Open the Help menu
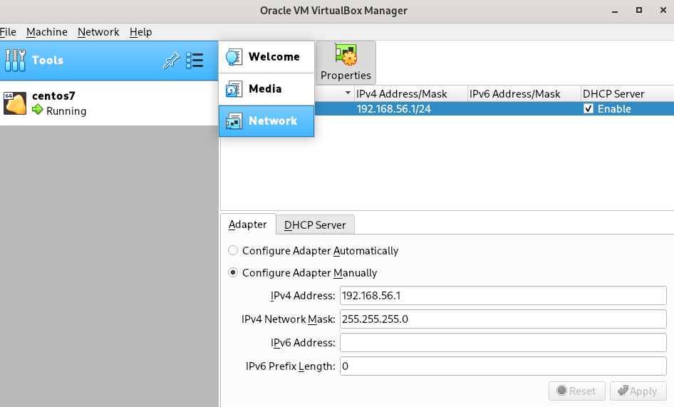 point(140,32)
